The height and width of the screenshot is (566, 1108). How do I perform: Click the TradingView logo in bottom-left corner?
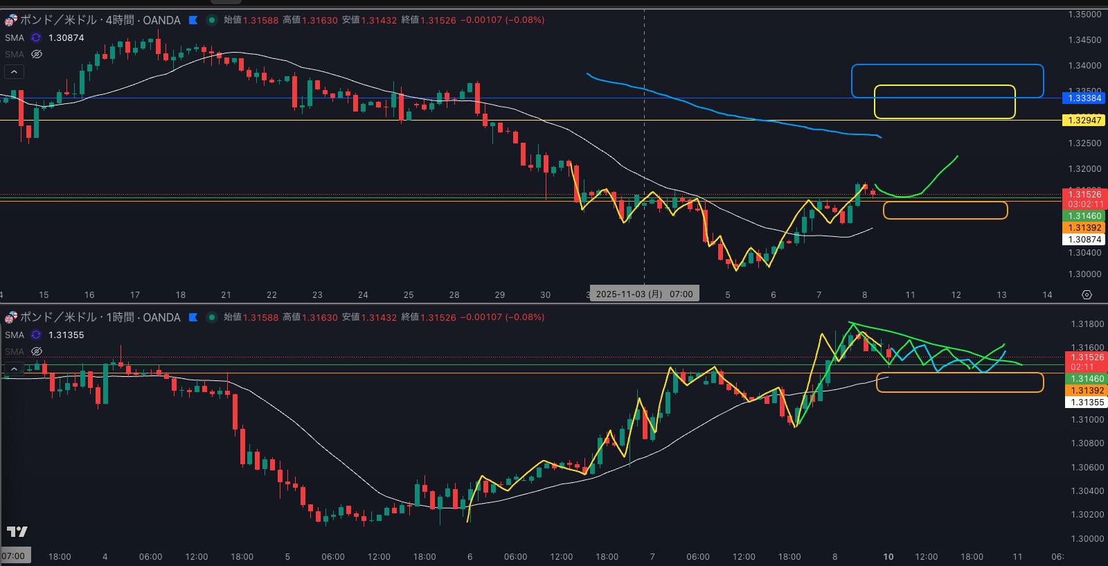17,531
